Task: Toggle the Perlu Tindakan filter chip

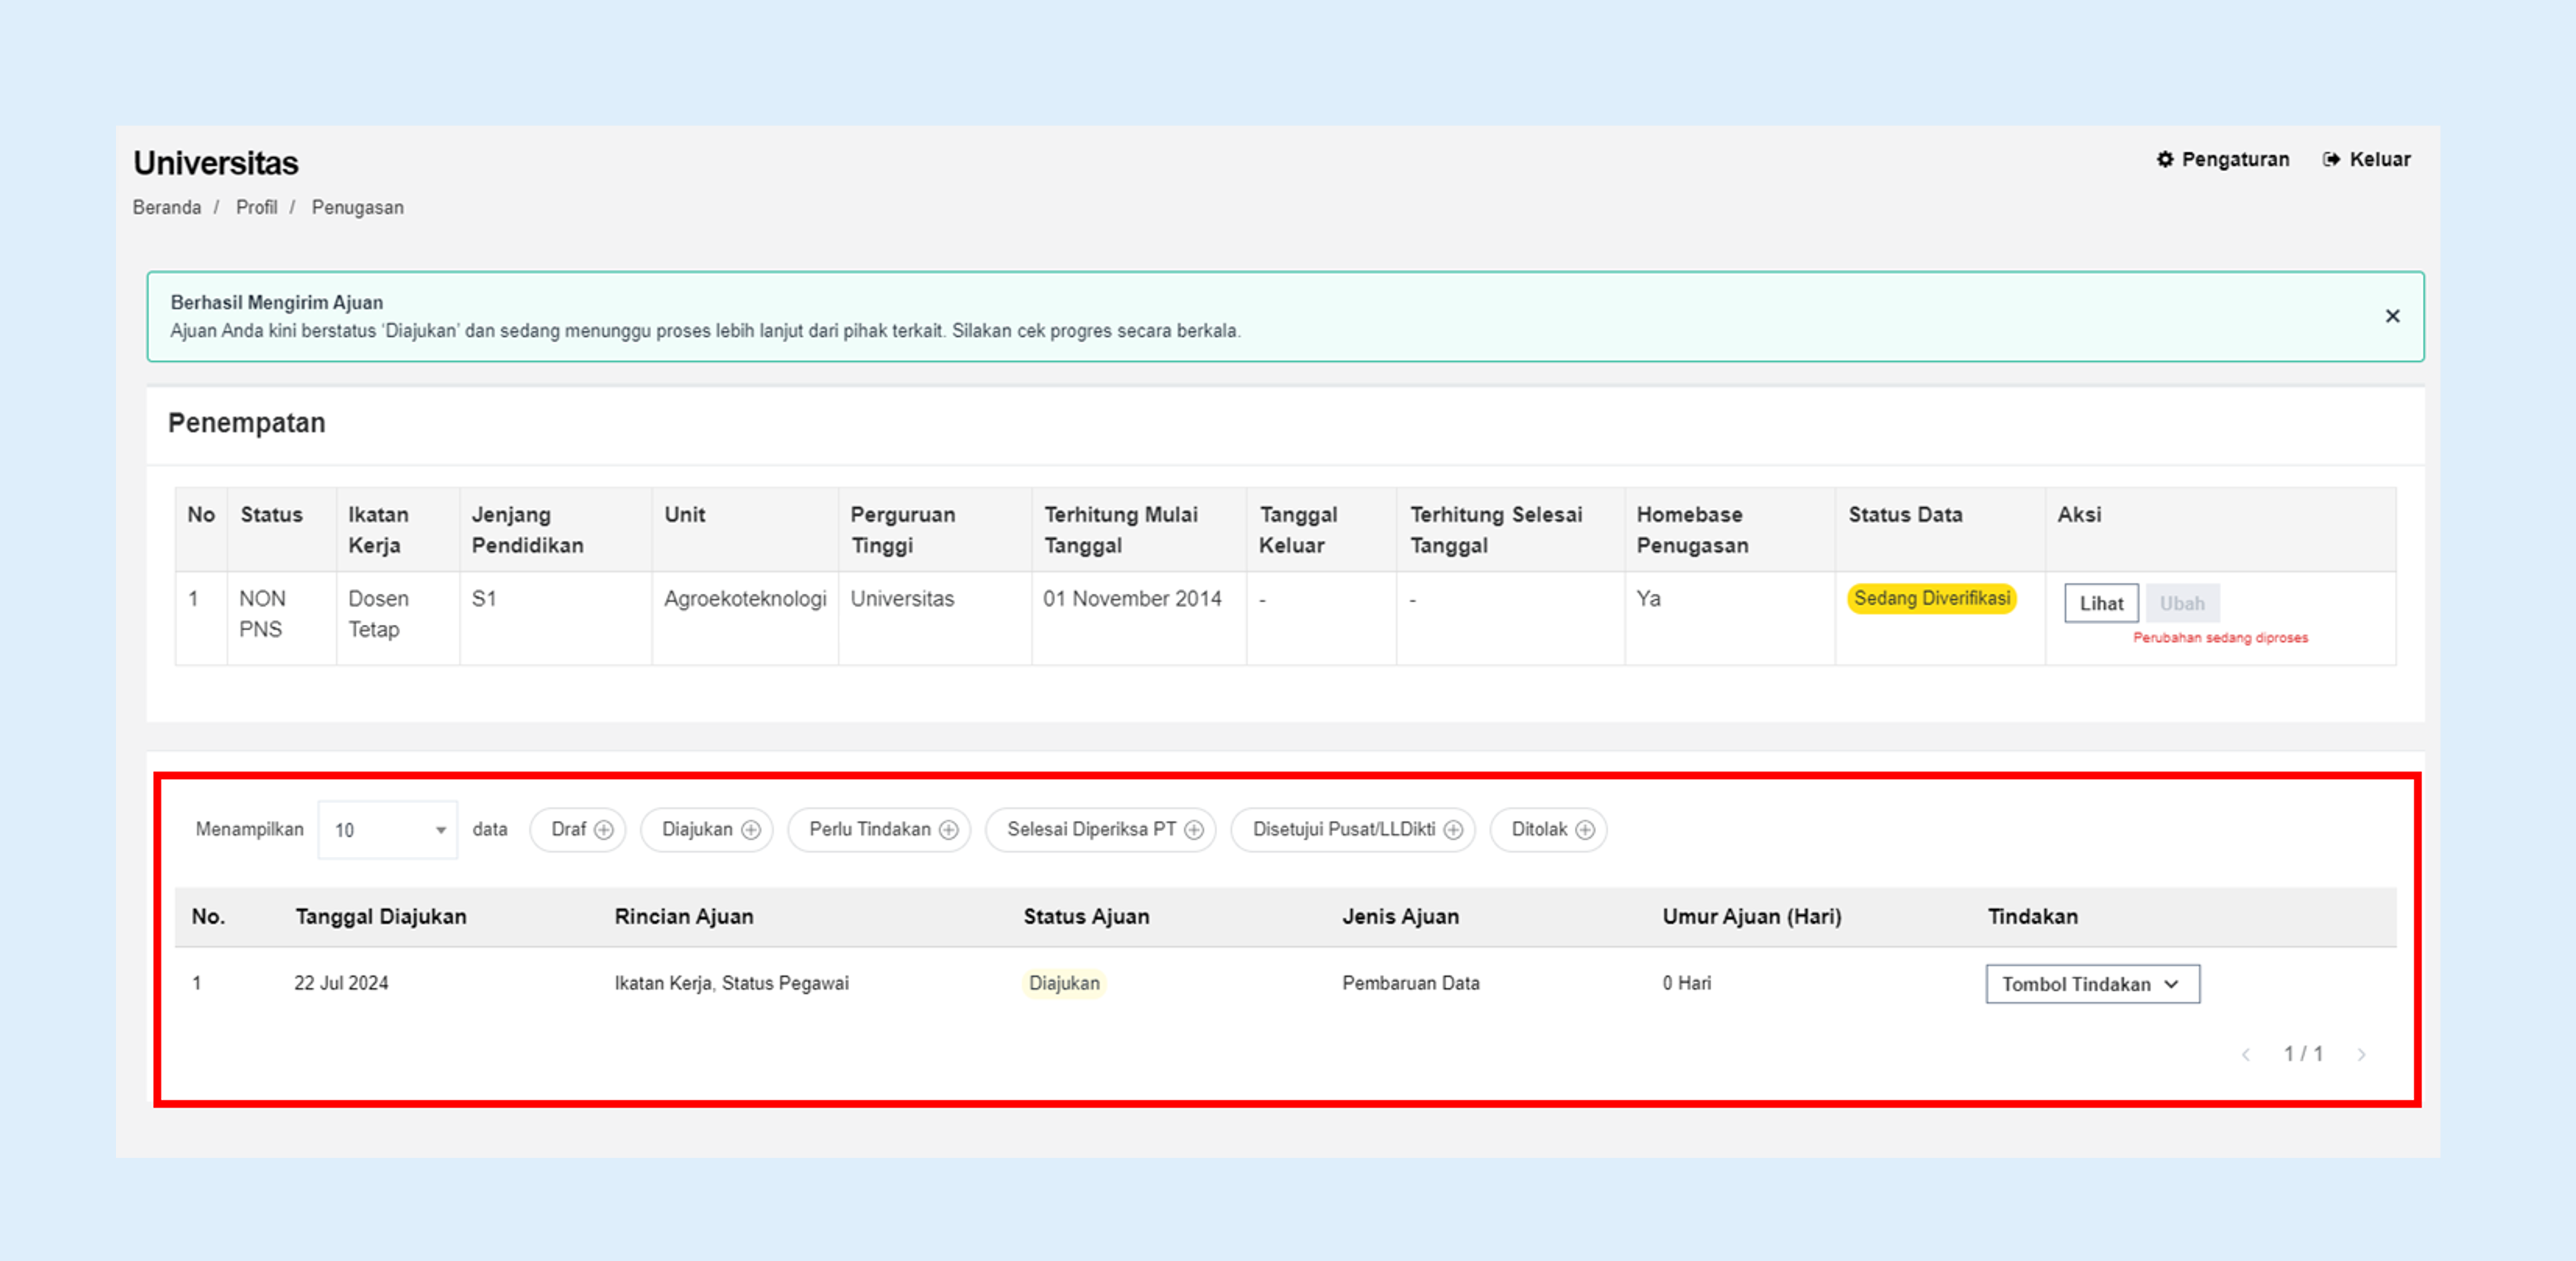Action: 879,829
